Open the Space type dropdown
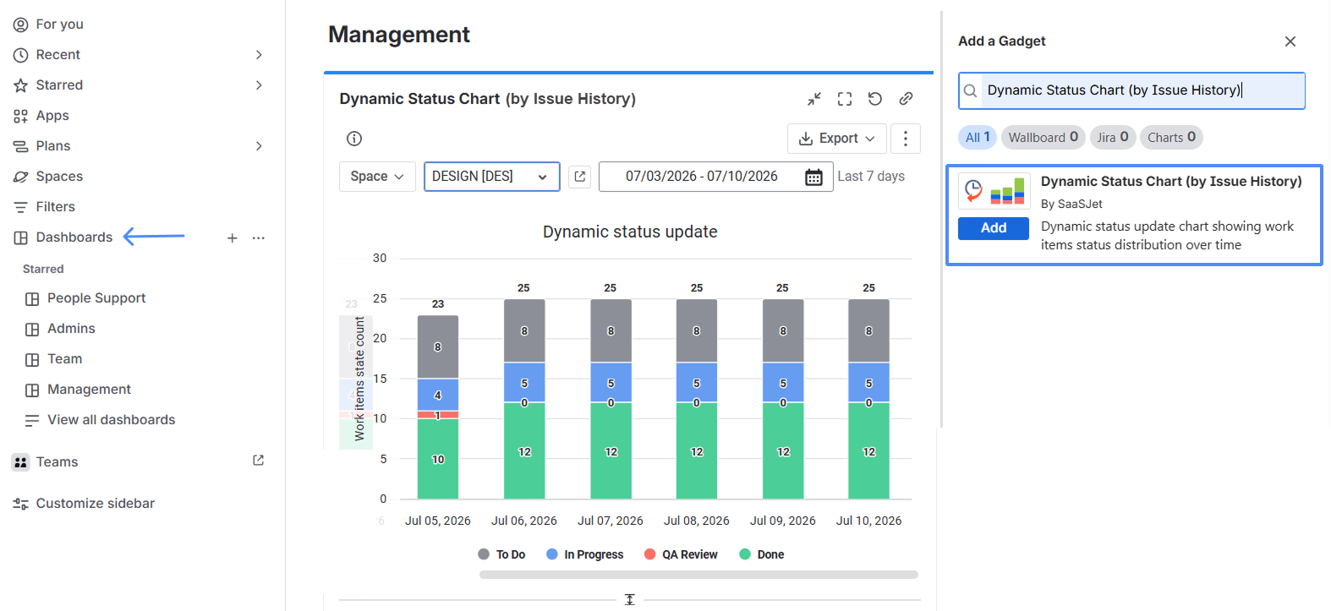1331x611 pixels. click(x=377, y=177)
